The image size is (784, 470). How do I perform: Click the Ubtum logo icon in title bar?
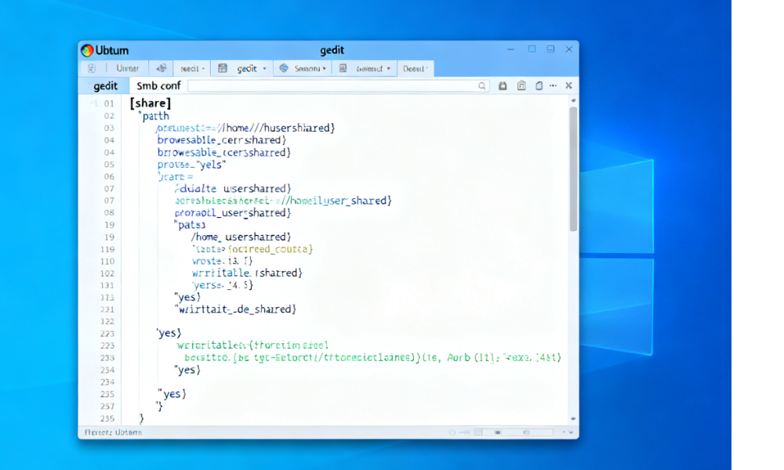[x=87, y=50]
